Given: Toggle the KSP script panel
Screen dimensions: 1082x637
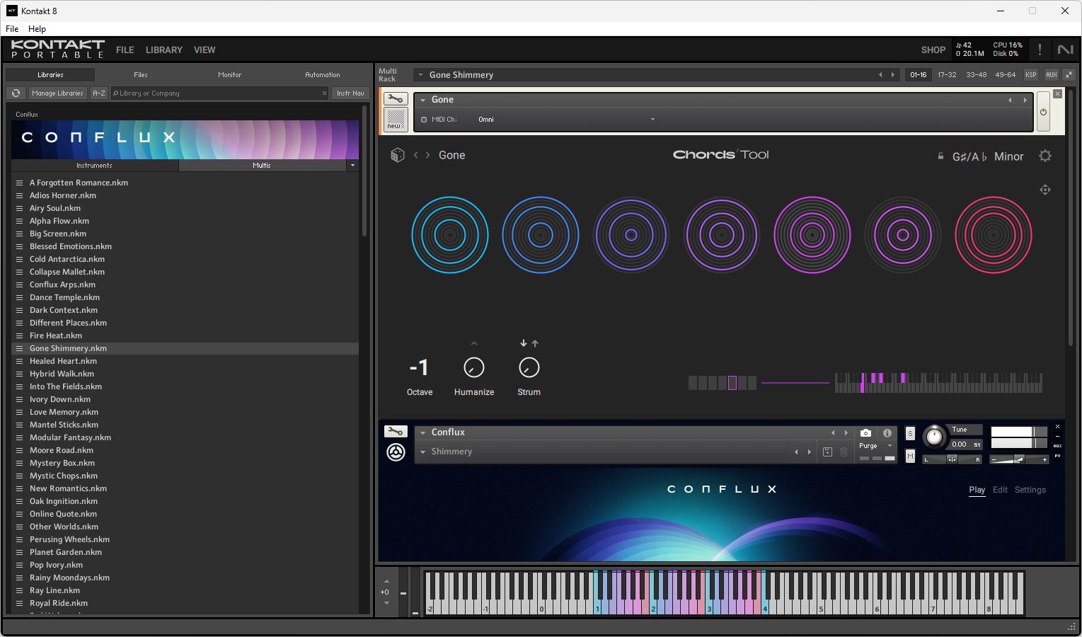Looking at the screenshot, I should click(1031, 74).
